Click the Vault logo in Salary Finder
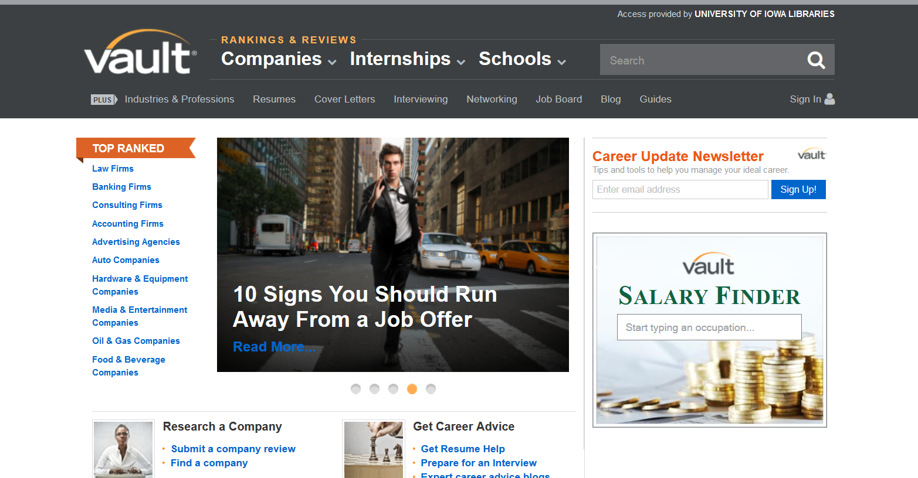Screen dimensions: 918x478 click(709, 265)
